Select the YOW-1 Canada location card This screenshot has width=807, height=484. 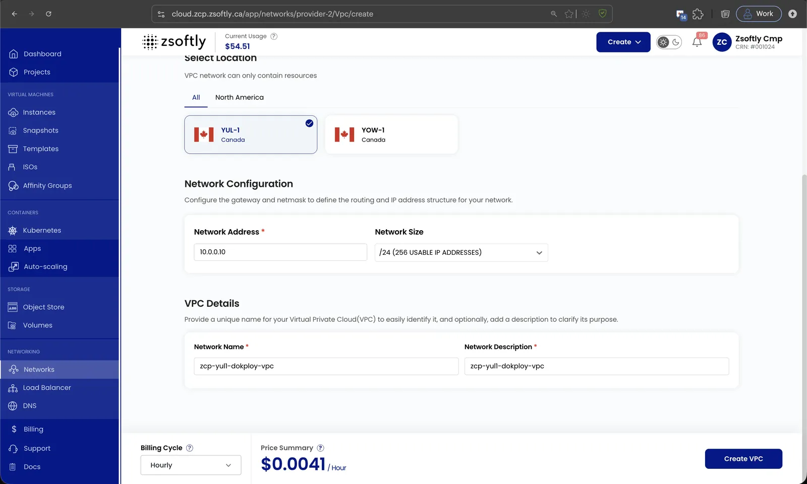391,134
